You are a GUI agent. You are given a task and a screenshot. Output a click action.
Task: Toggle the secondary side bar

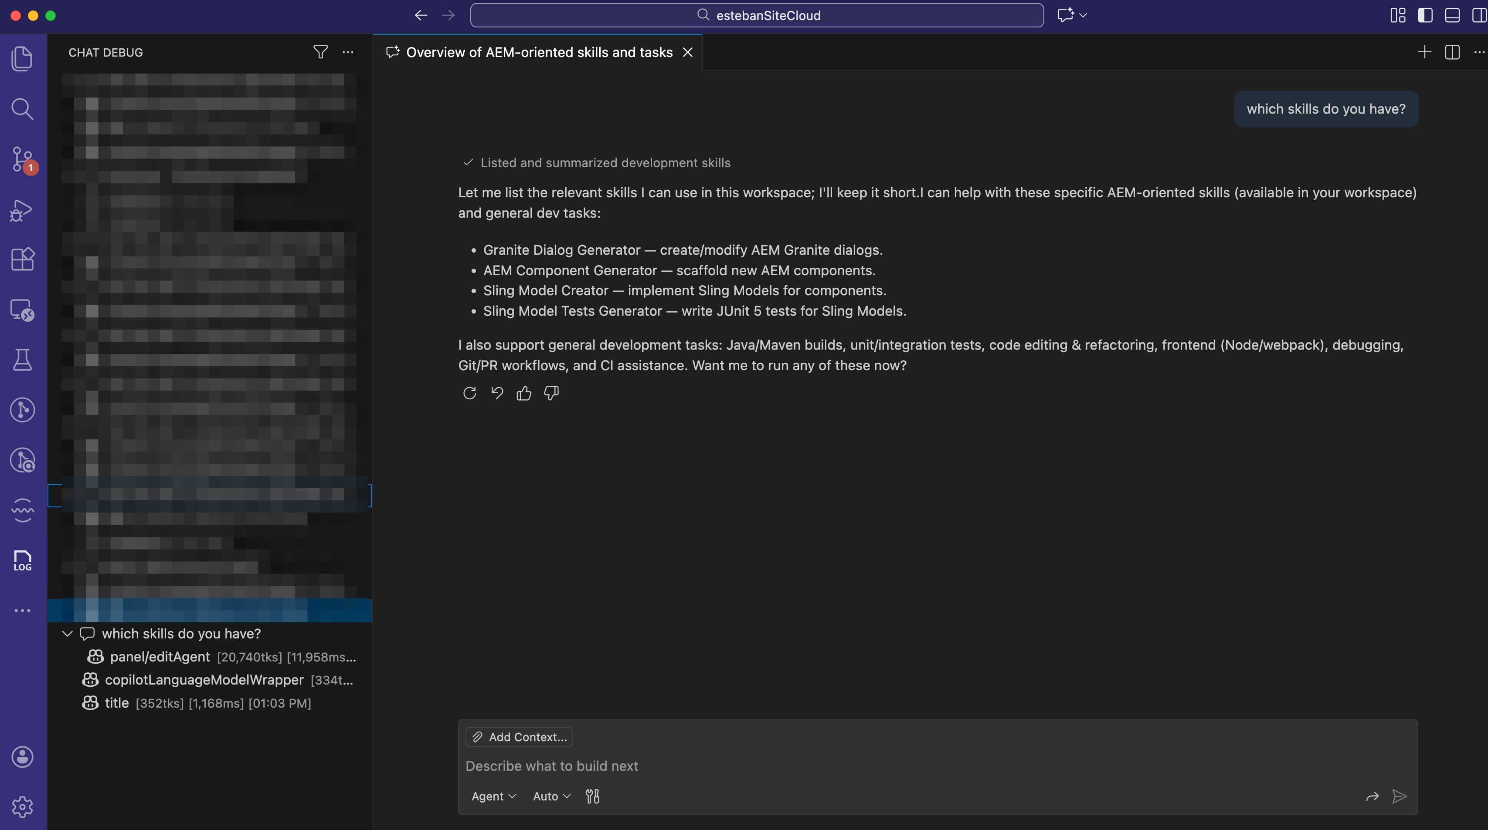(1479, 16)
